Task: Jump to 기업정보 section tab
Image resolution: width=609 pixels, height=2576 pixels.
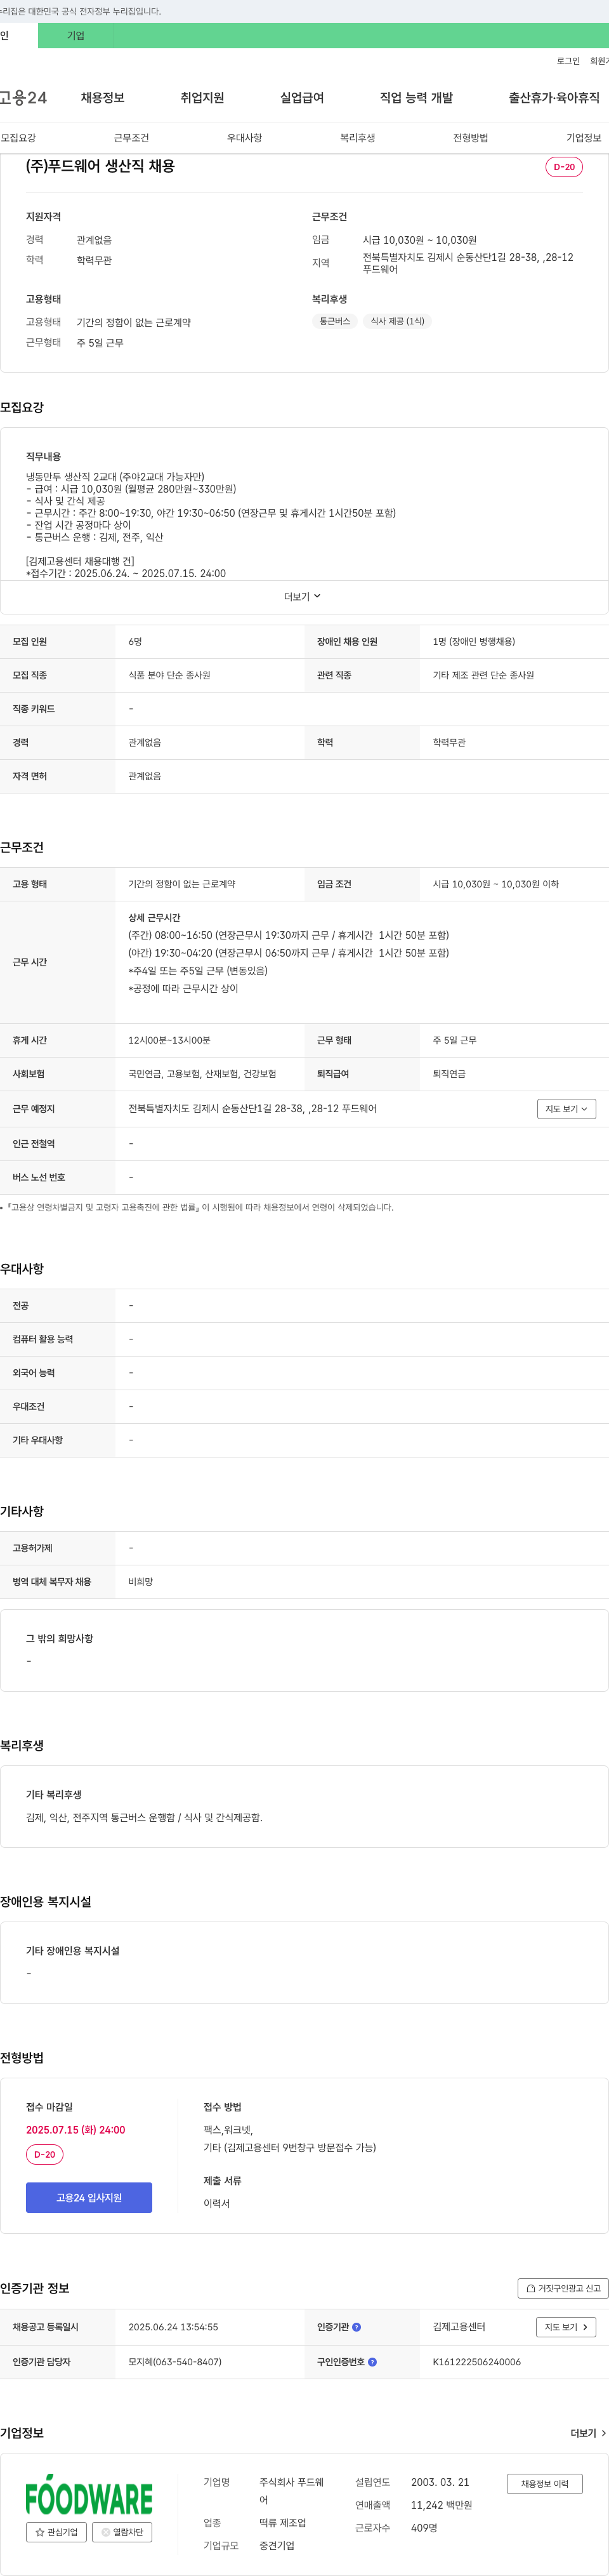Action: tap(584, 138)
